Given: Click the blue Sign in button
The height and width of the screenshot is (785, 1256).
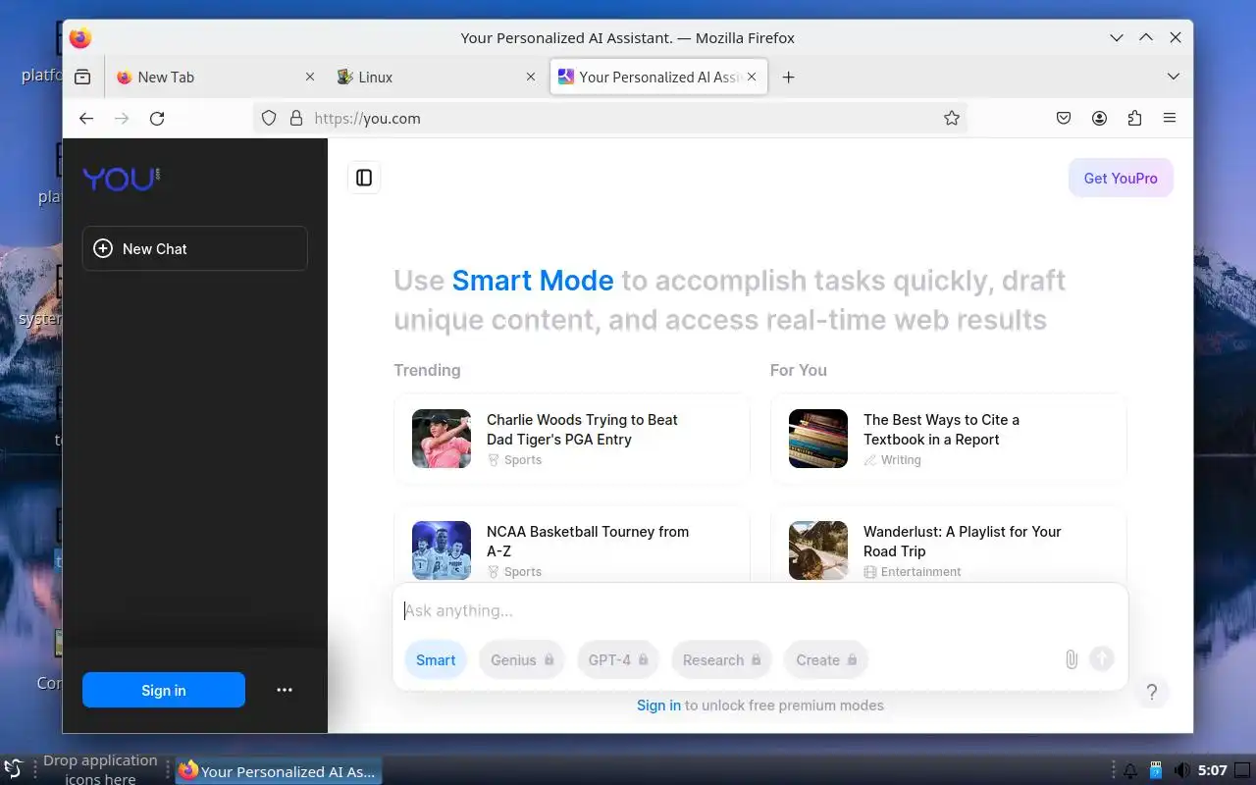Looking at the screenshot, I should [x=164, y=690].
